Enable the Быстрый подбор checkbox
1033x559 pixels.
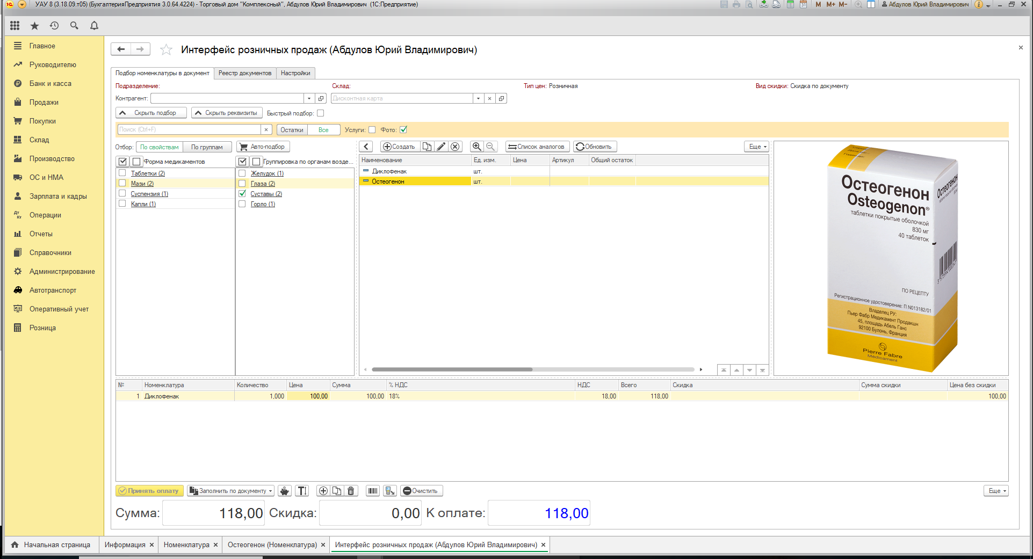coord(321,113)
